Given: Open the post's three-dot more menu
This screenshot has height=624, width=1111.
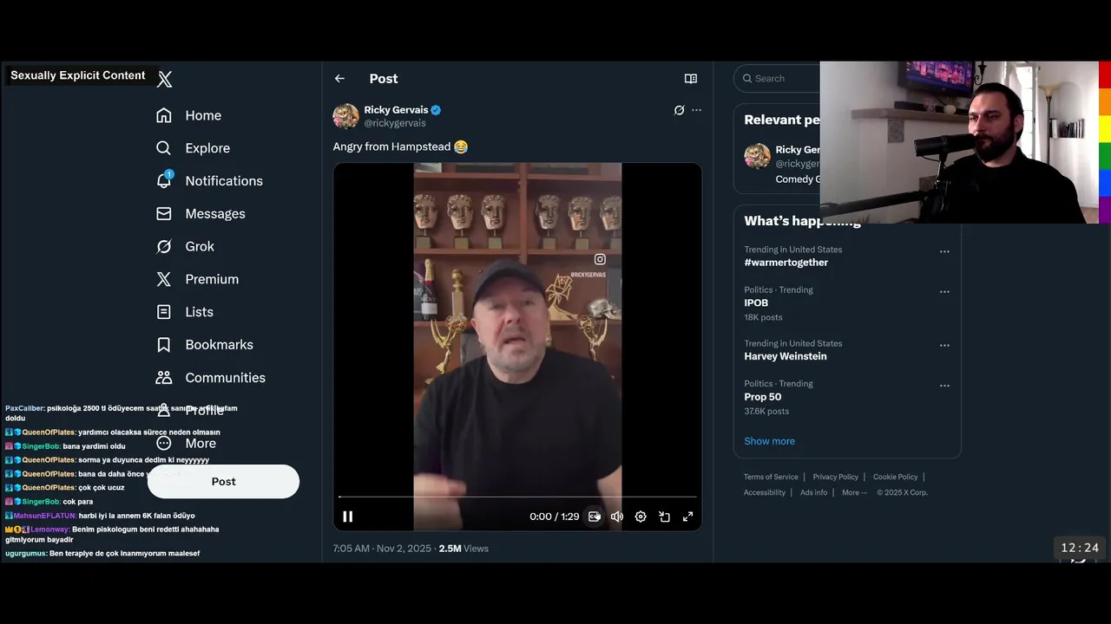Looking at the screenshot, I should pyautogui.click(x=696, y=110).
